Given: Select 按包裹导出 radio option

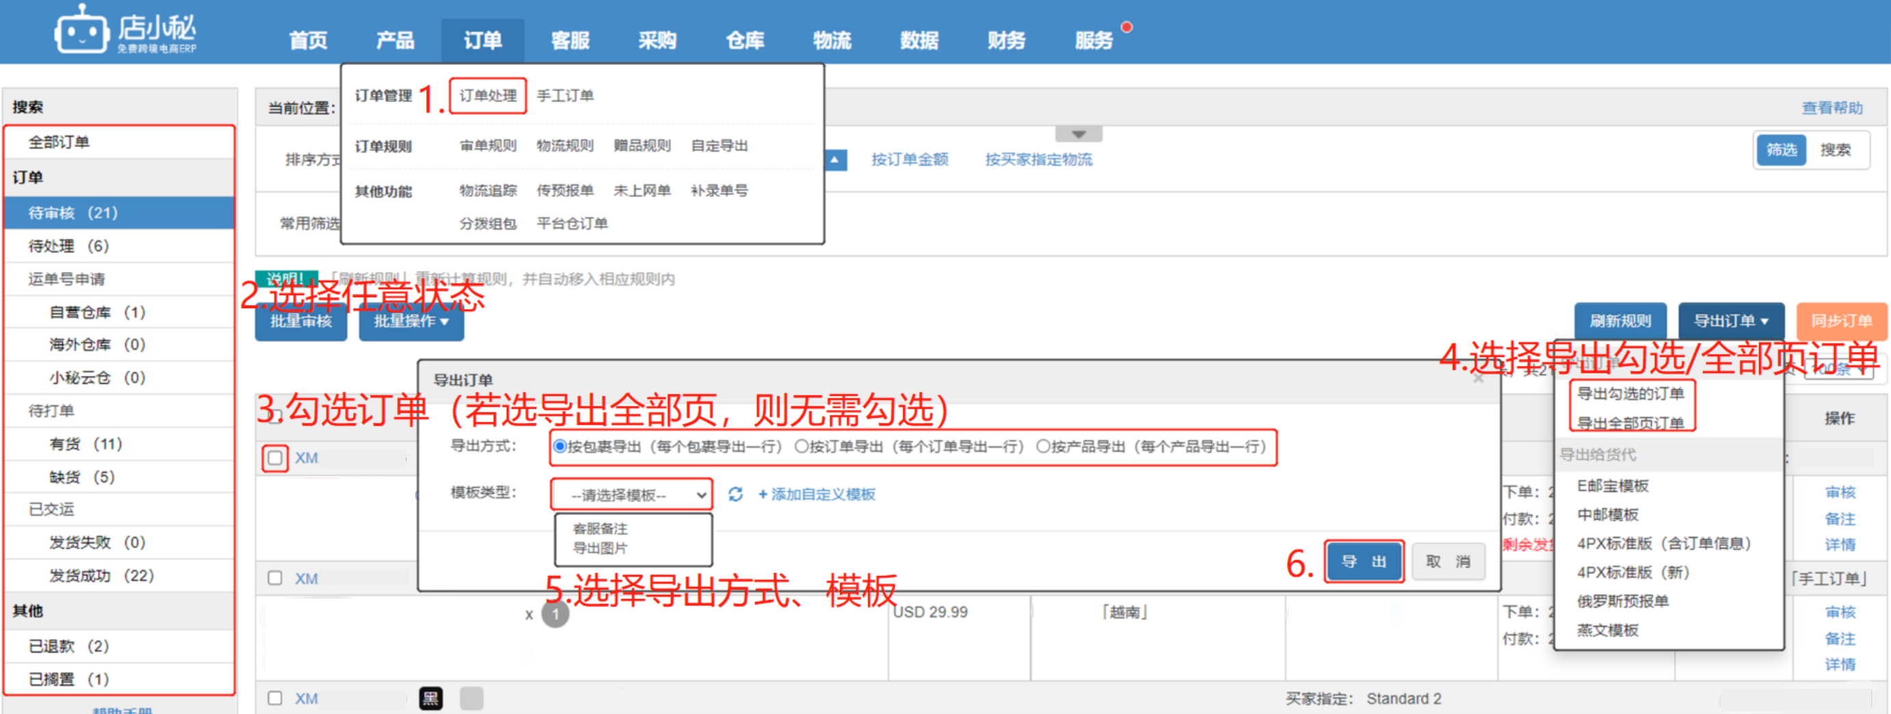Looking at the screenshot, I should click(560, 446).
